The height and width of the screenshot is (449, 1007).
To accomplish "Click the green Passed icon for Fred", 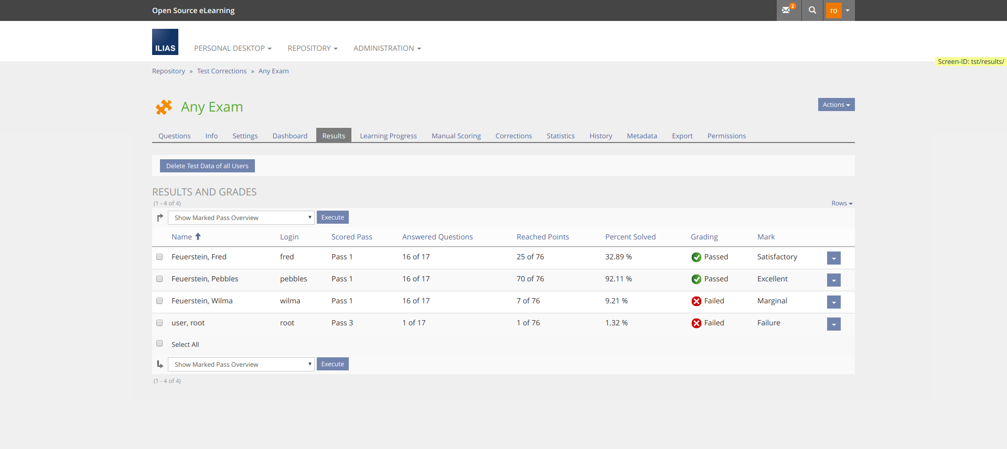I will click(x=696, y=257).
